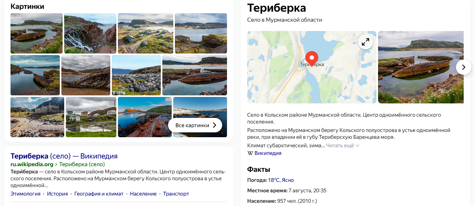Open wooden ship skeleton thumbnail
This screenshot has width=475, height=206.
click(x=86, y=75)
